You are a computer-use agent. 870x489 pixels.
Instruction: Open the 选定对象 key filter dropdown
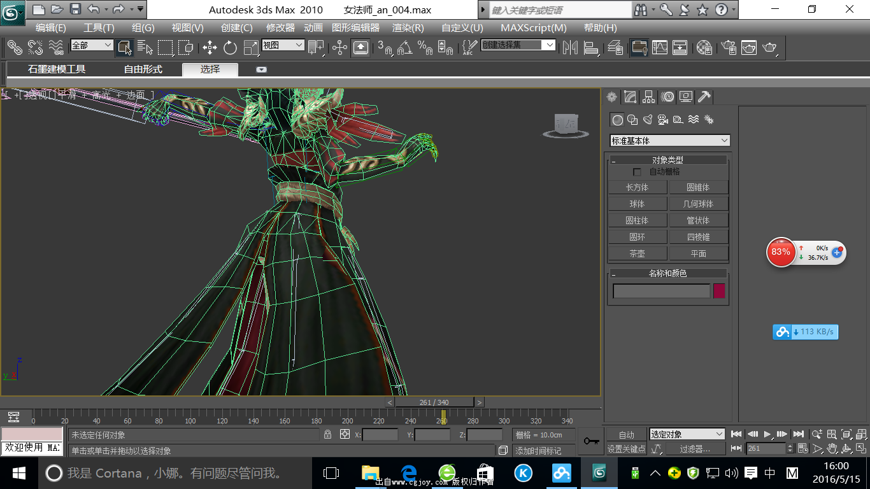687,434
